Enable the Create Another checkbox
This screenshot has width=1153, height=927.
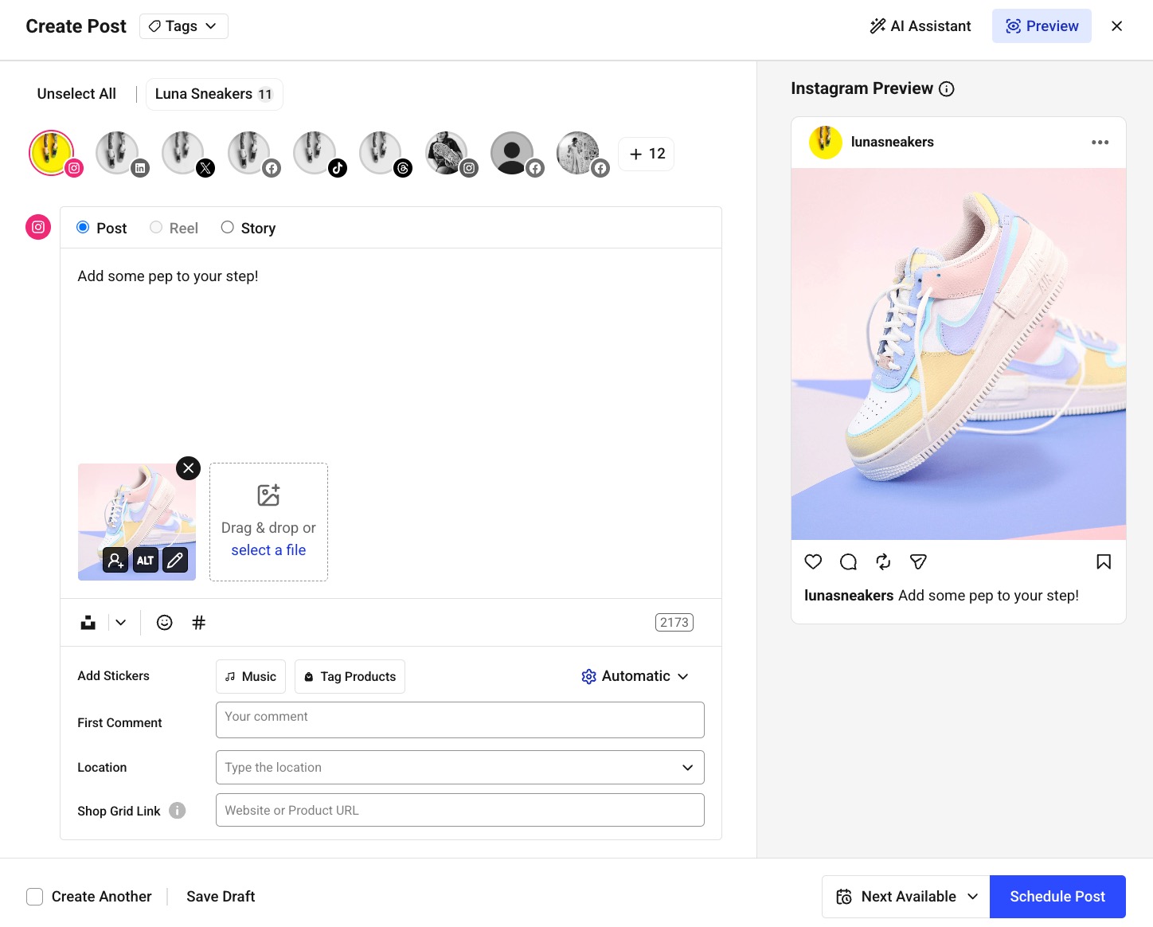[x=35, y=896]
